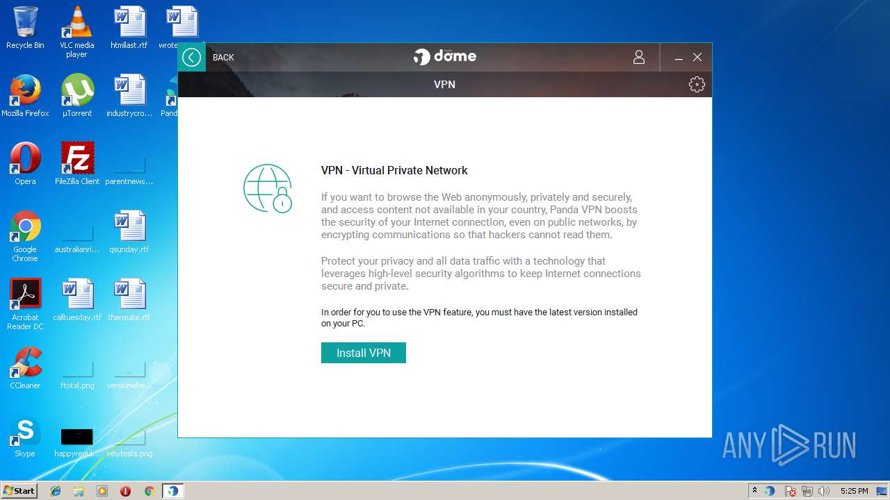Screen dimensions: 890x500
Task: Open Chrome from the taskbar
Action: pos(149,491)
